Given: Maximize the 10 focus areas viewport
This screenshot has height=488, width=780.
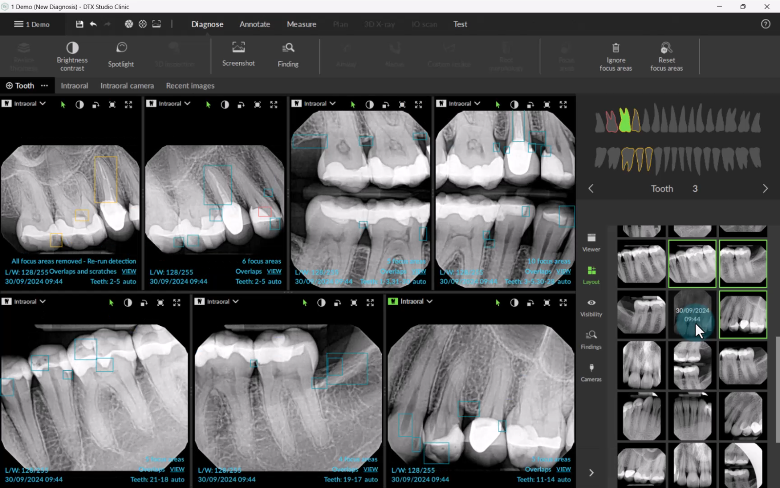Looking at the screenshot, I should (563, 105).
